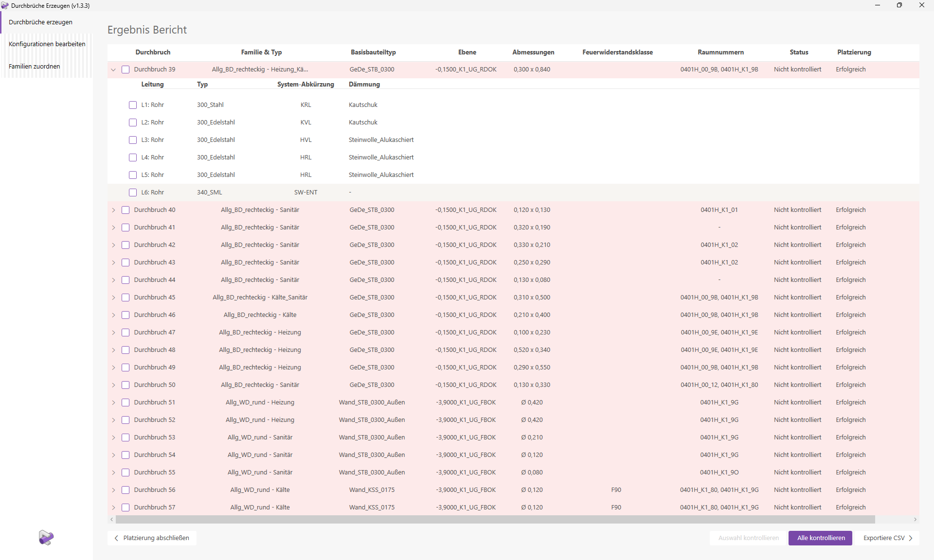Select the checkbox for Durchbruch 45
The width and height of the screenshot is (934, 560).
click(x=126, y=297)
